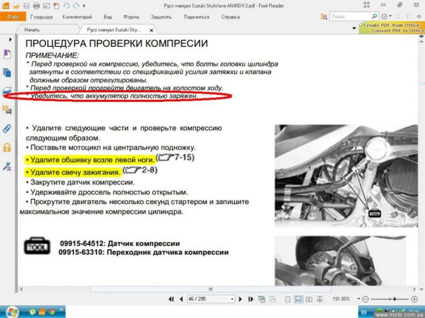Switch to continuous facing view mode
425x318 pixels.
tap(319, 299)
